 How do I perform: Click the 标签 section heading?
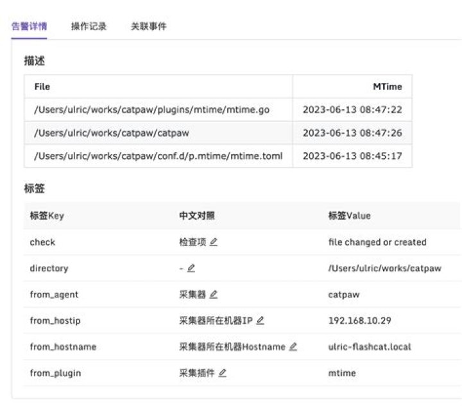coord(35,188)
